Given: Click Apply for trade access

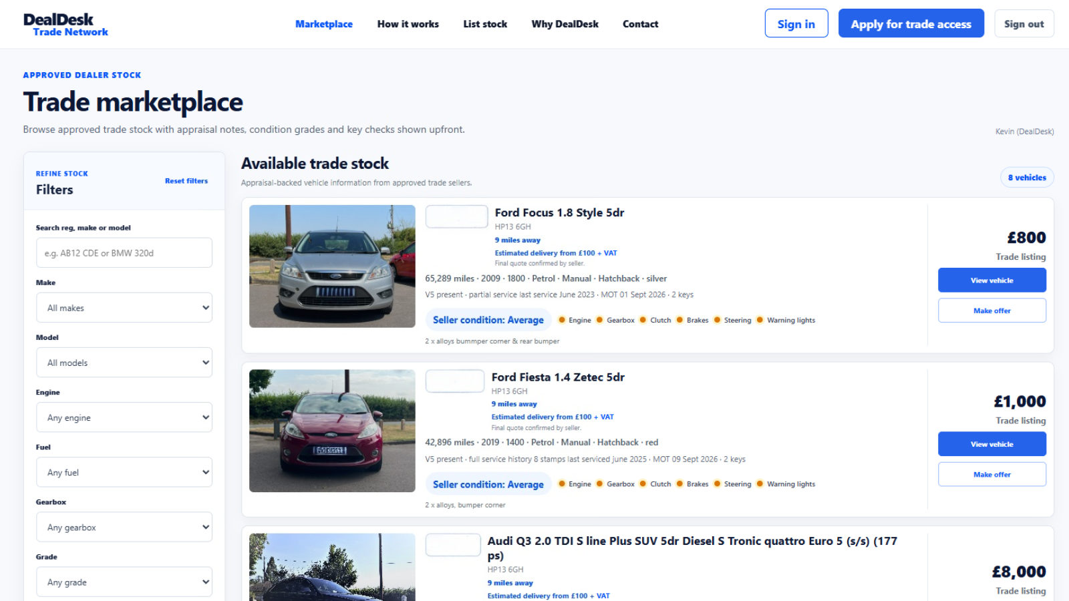Looking at the screenshot, I should (x=911, y=23).
